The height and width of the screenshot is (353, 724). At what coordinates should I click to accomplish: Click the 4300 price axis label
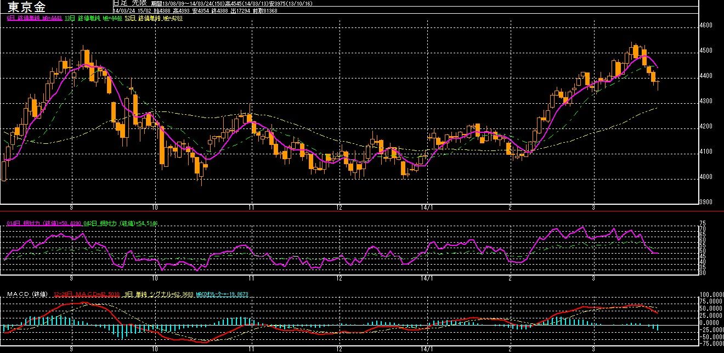(706, 101)
